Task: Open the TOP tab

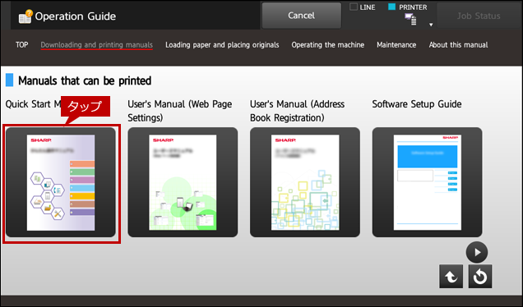Action: pyautogui.click(x=22, y=44)
